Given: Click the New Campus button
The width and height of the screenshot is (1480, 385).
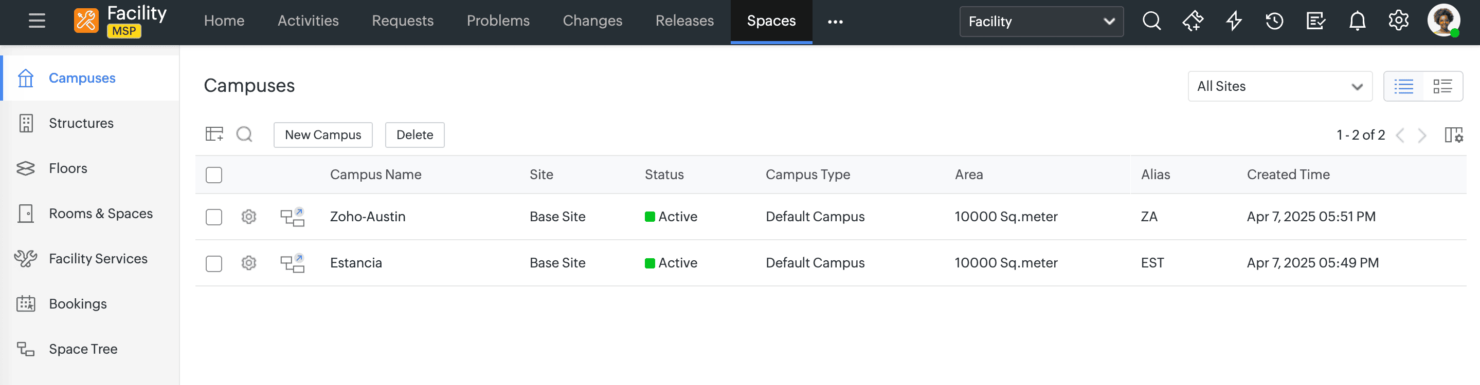Looking at the screenshot, I should 323,135.
